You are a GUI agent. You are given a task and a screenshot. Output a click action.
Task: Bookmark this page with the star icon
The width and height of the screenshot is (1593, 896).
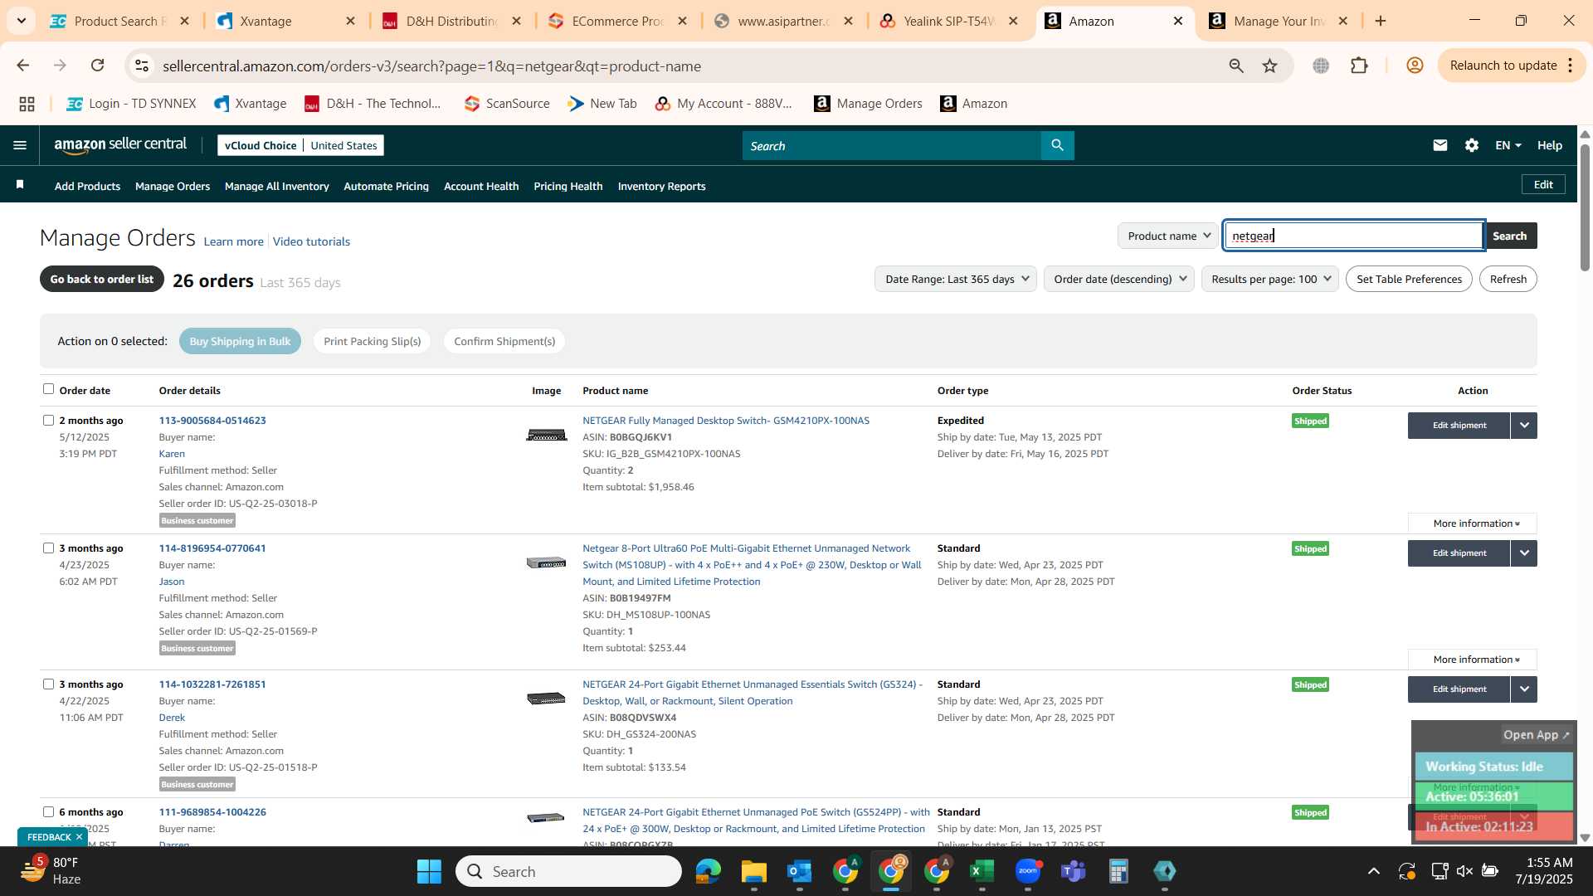point(1269,66)
